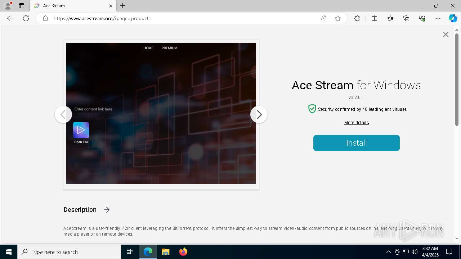View site information lock icon
This screenshot has width=461, height=259.
45,18
